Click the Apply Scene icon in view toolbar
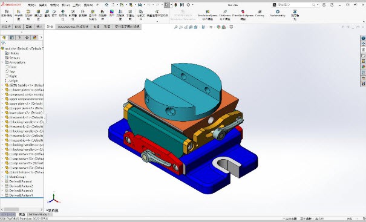Screen dimensions: 366x222 point(224,27)
